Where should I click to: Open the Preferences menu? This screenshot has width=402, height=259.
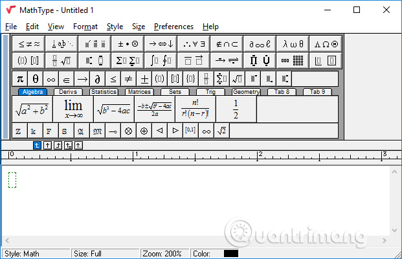[x=173, y=27]
